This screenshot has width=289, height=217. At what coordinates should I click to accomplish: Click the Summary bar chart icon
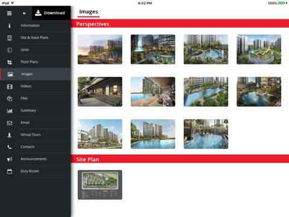coord(10,111)
